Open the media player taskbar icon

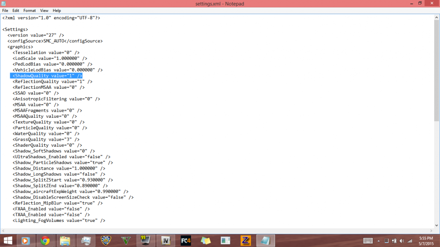coord(25,240)
